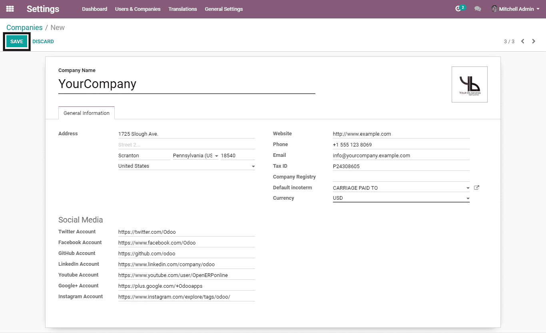Click the Save button
546x333 pixels.
pyautogui.click(x=17, y=42)
